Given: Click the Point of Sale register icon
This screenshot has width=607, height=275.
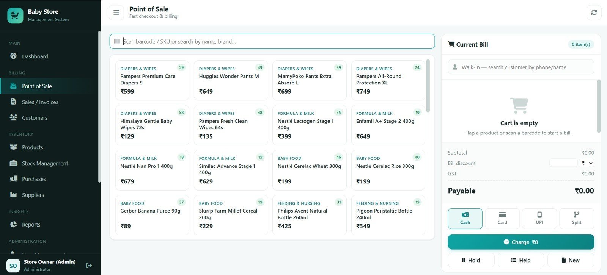Looking at the screenshot, I should 13,86.
